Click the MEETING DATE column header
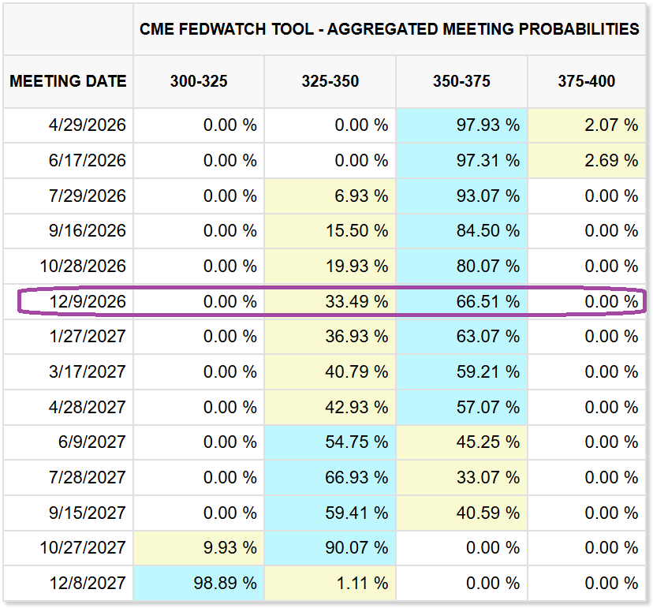The image size is (653, 608). pos(68,81)
